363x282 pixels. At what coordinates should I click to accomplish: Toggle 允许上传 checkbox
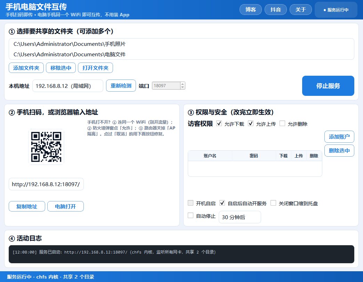[x=250, y=123]
